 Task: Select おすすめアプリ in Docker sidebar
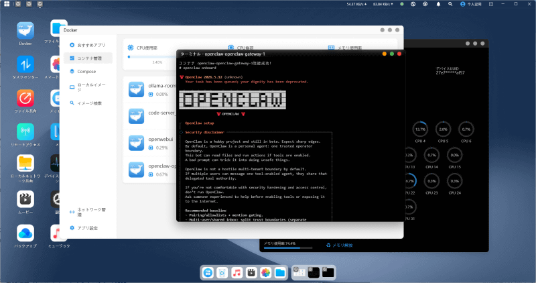88,45
